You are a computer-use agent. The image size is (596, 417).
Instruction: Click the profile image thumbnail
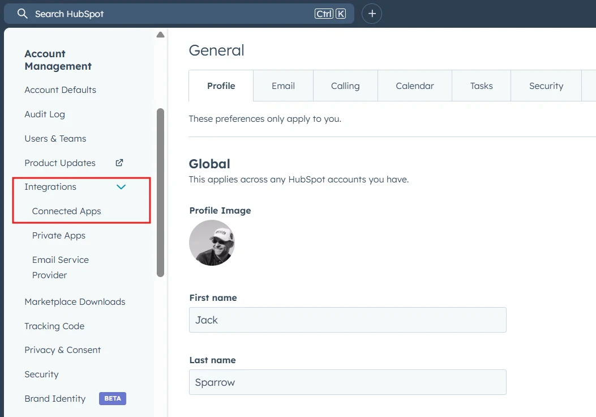coord(212,242)
